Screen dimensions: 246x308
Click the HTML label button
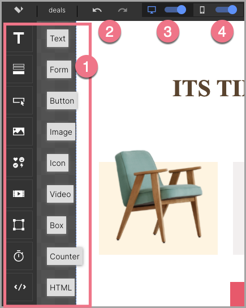pos(61,288)
